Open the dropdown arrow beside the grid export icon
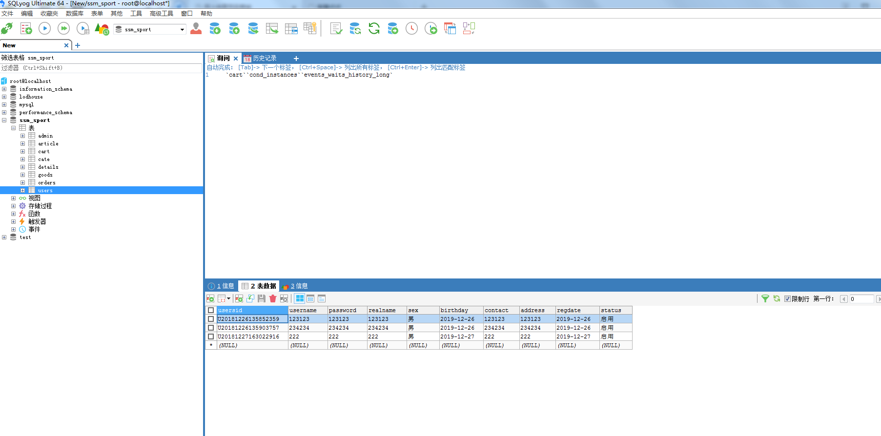 click(x=228, y=298)
